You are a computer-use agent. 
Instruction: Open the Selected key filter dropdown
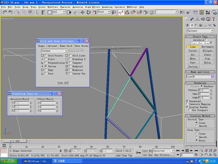173,151
